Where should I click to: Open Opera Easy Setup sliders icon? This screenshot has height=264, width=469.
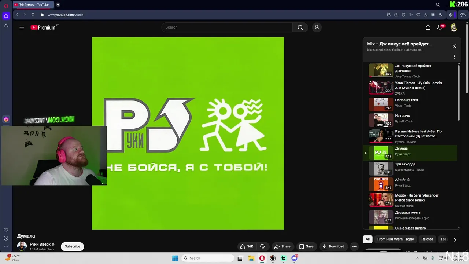click(433, 15)
